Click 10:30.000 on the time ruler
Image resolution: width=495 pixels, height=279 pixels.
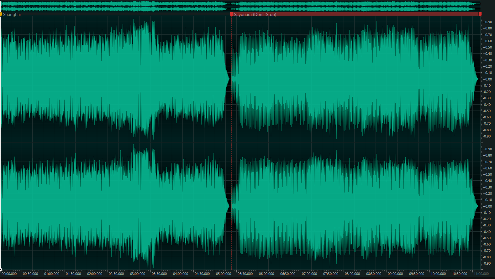[460, 274]
